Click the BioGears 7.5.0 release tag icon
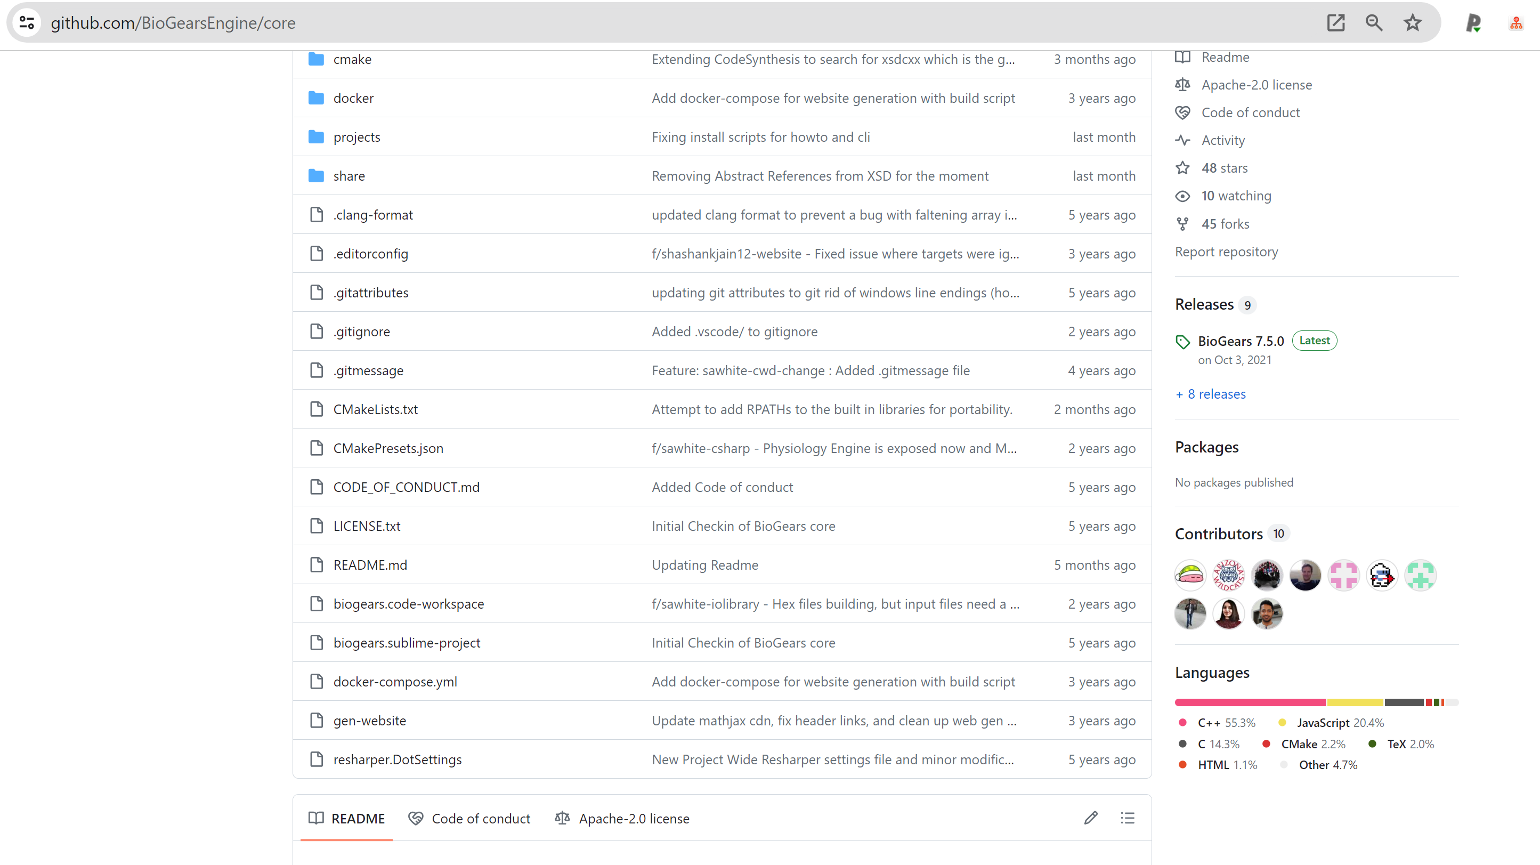This screenshot has width=1540, height=865. [1182, 341]
